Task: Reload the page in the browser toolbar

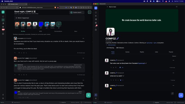Action: [7, 8]
